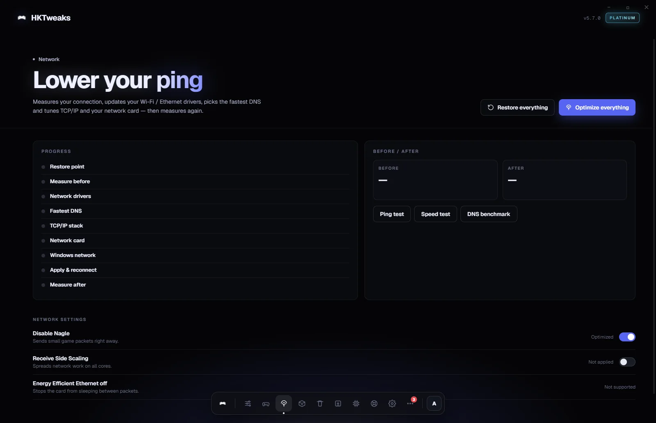Viewport: 656px width, 423px height.
Task: Open the lifebuoy support icon in dock
Action: 374,403
